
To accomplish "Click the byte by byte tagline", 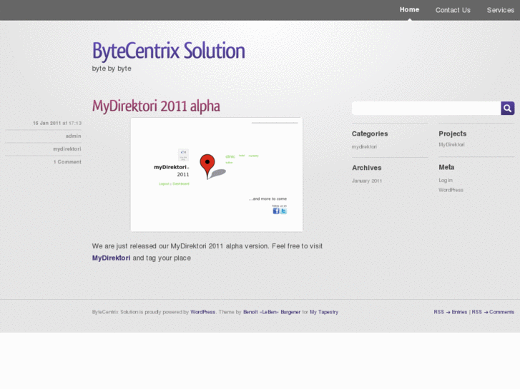I will tap(112, 69).
